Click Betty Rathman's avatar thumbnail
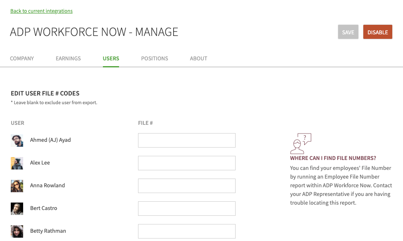 (17, 231)
